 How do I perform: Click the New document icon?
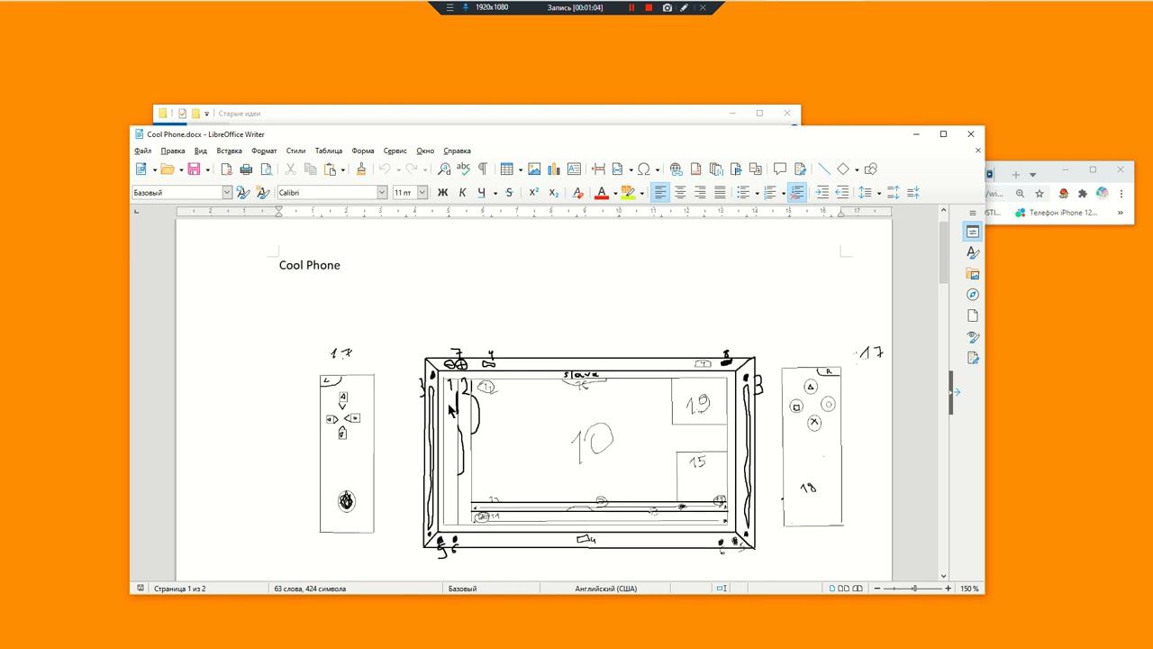click(141, 169)
